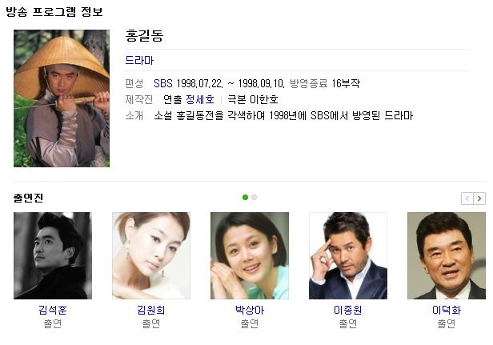493x345 pixels.
Task: Open 김원희 actress photo
Action: pos(151,255)
